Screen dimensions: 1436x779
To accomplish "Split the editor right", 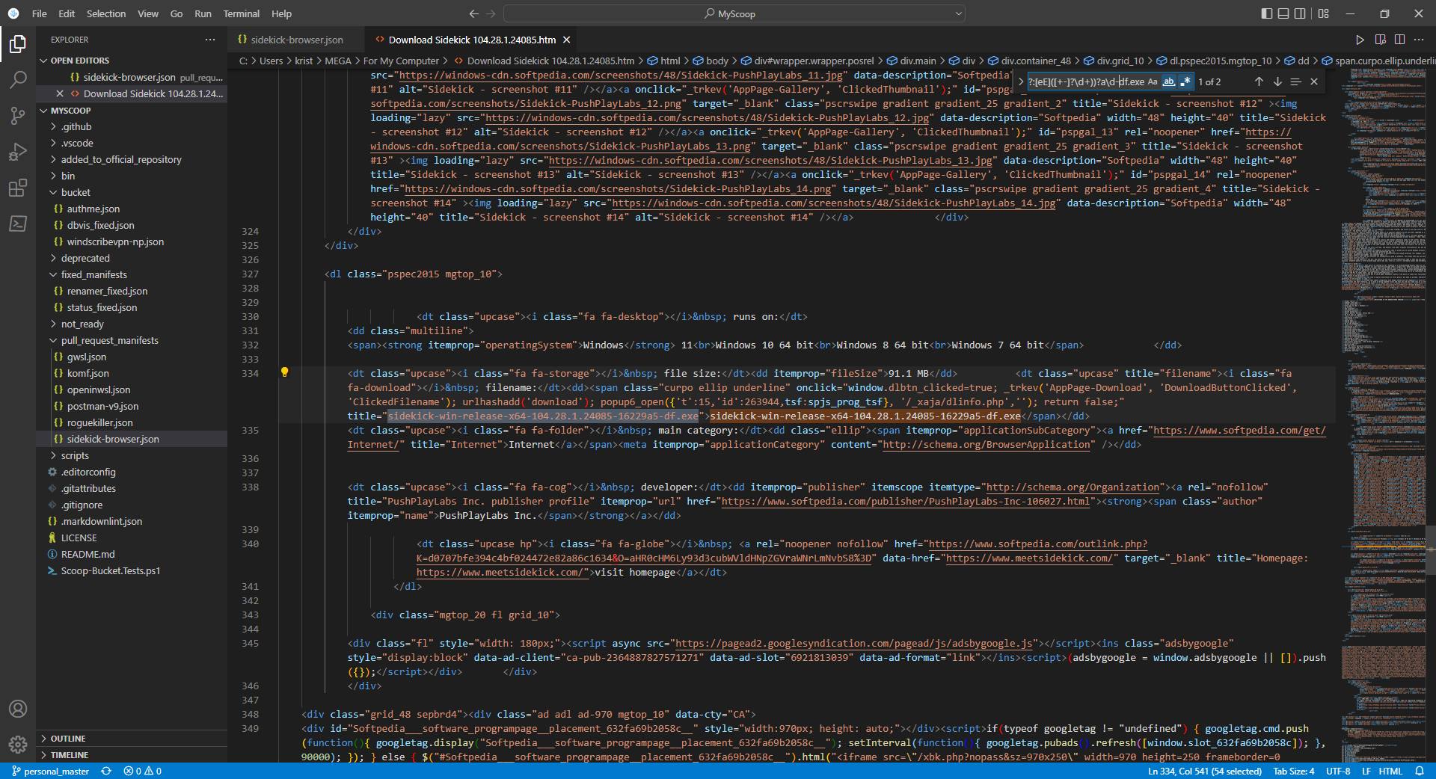I will (1399, 40).
